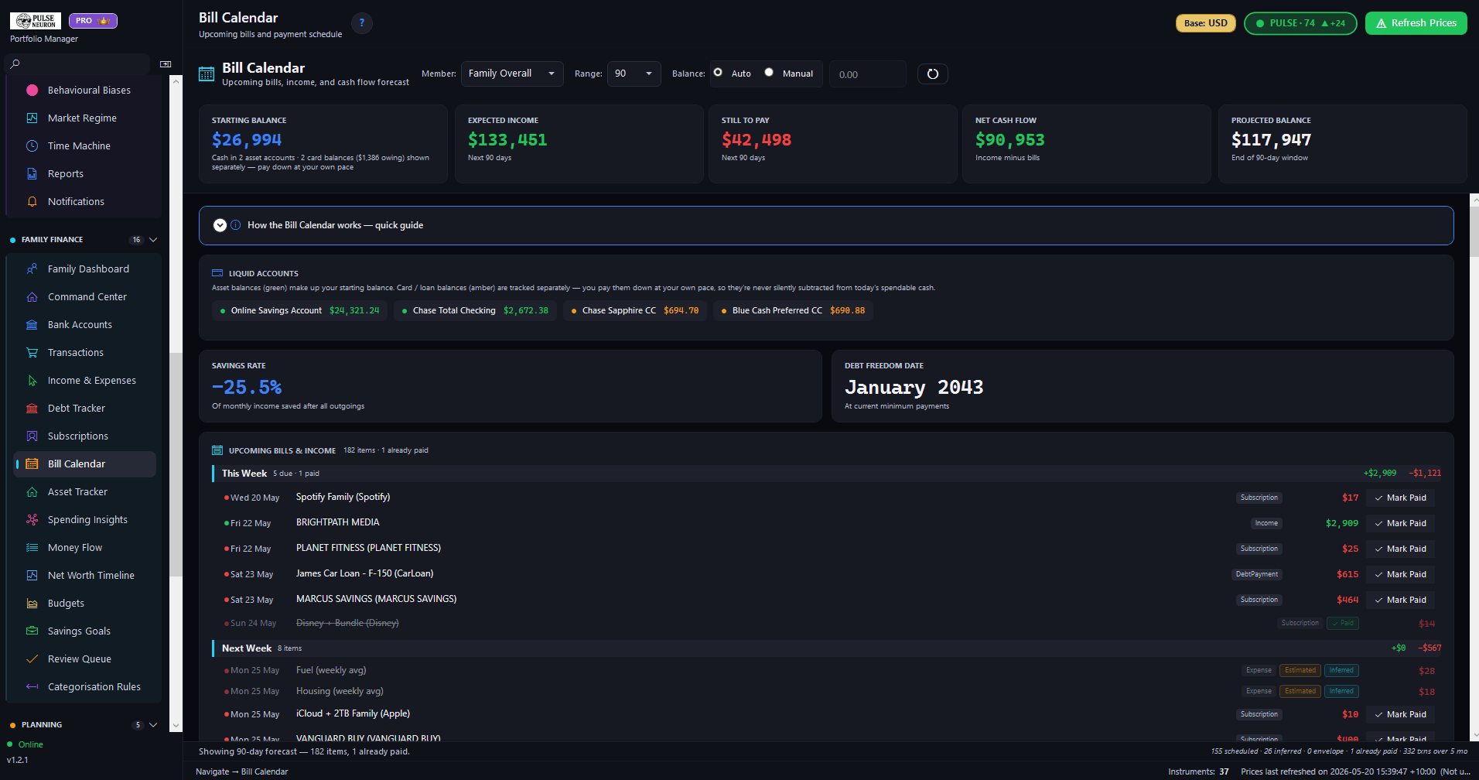Click the Online Savings Account chip
Image resolution: width=1479 pixels, height=780 pixels.
tap(299, 310)
